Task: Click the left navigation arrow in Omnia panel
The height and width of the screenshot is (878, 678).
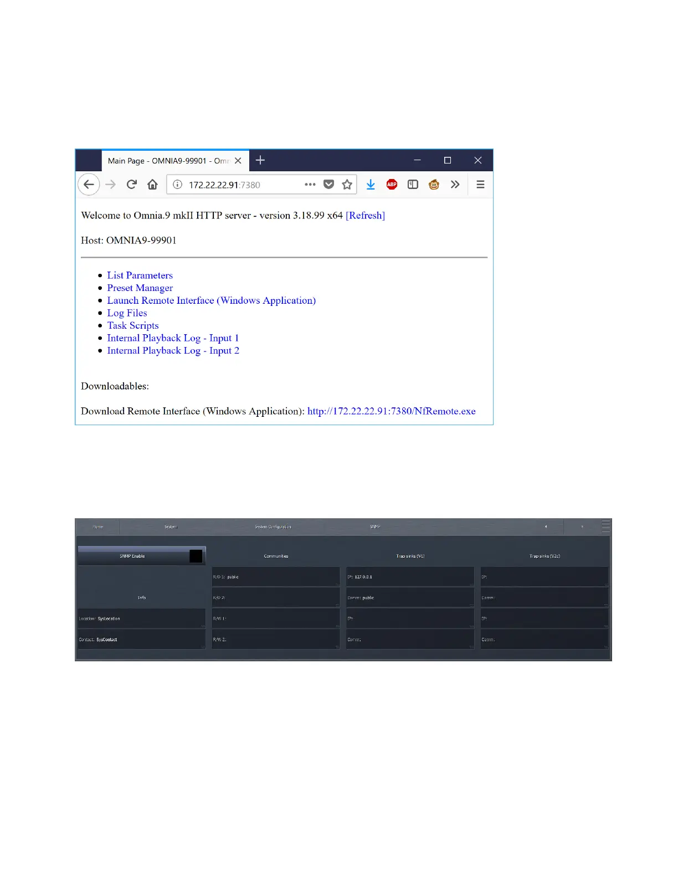Action: [x=546, y=527]
